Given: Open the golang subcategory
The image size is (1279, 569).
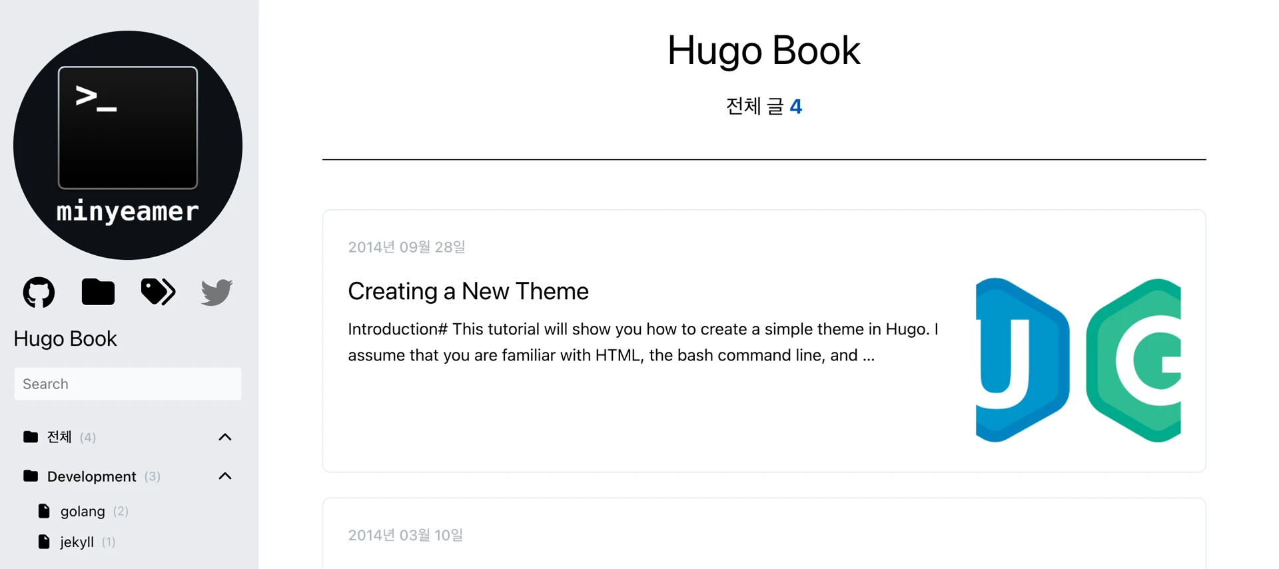Looking at the screenshot, I should [x=83, y=511].
